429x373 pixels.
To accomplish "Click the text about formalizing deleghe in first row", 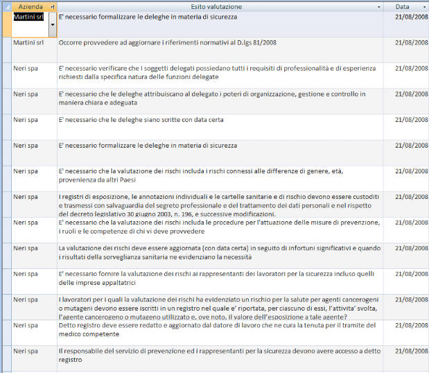I will click(x=148, y=17).
